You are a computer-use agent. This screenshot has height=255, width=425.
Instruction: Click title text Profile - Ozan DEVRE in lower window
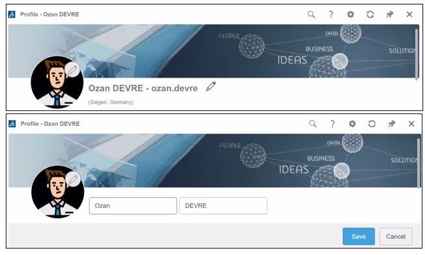click(50, 124)
